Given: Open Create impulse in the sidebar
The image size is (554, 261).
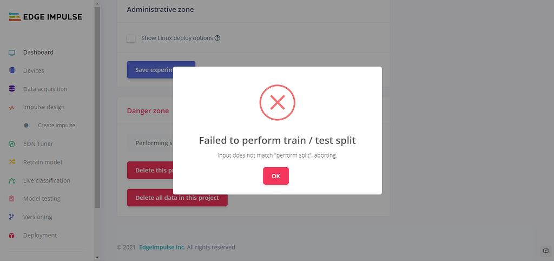Looking at the screenshot, I should point(56,126).
